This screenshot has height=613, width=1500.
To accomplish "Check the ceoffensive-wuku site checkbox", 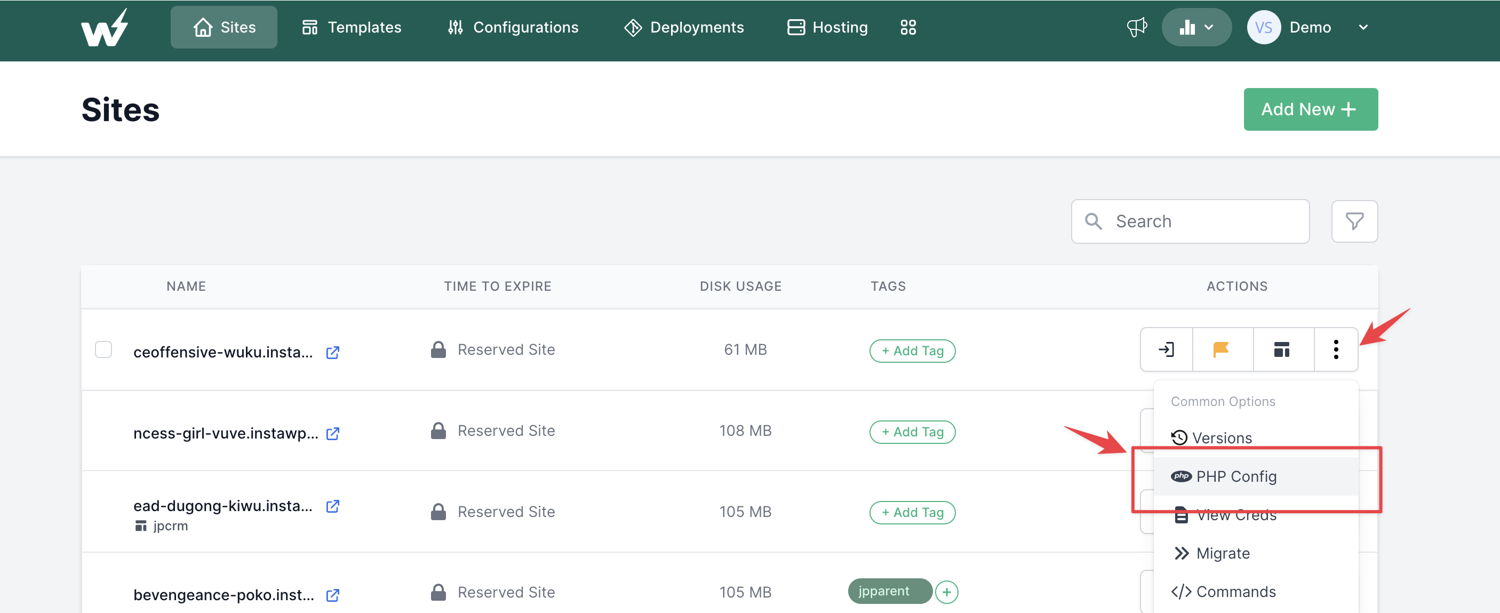I will point(103,349).
